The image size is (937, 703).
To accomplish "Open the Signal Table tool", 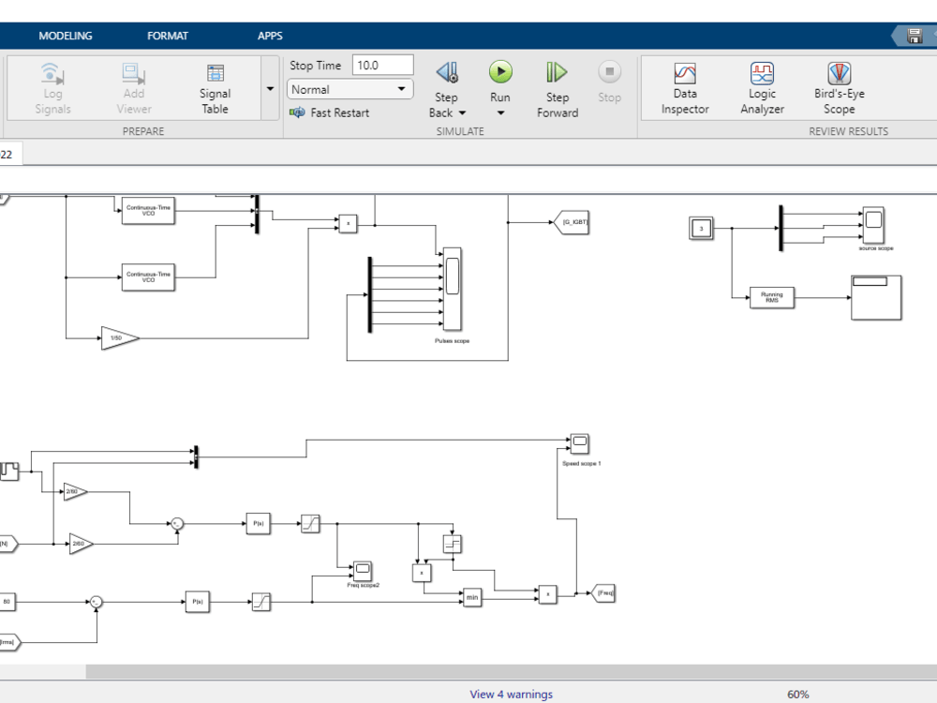I will 215,84.
